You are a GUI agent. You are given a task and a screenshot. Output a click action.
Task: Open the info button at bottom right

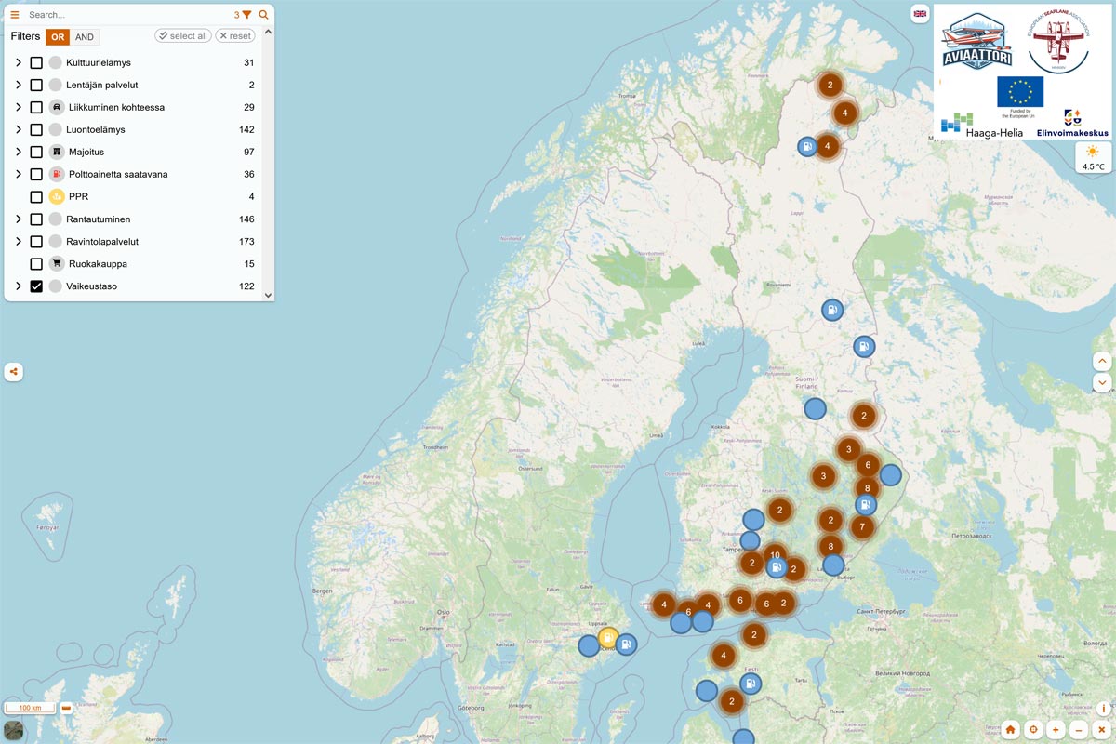1103,709
